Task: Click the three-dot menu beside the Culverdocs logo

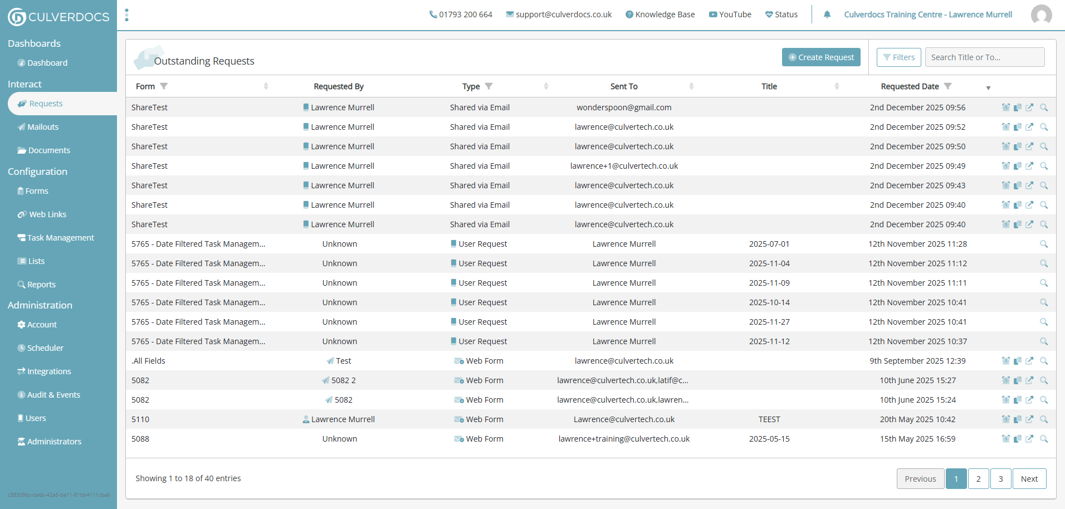Action: coord(127,15)
